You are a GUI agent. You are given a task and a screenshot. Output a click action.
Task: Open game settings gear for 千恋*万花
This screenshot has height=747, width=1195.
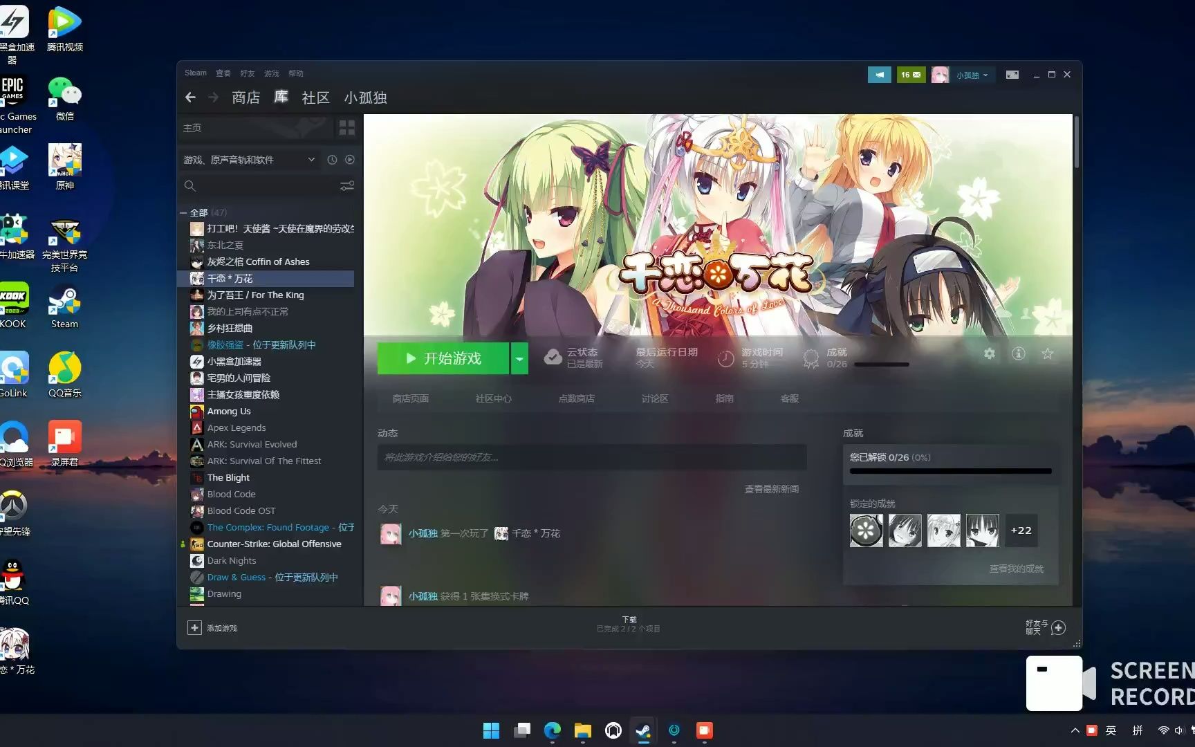[990, 353]
